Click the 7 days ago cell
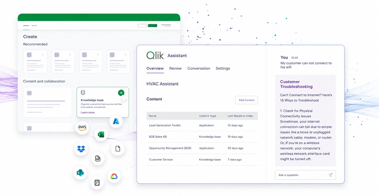 (x=234, y=159)
